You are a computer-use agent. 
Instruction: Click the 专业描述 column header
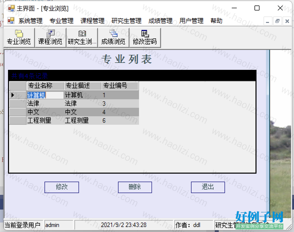[83, 86]
